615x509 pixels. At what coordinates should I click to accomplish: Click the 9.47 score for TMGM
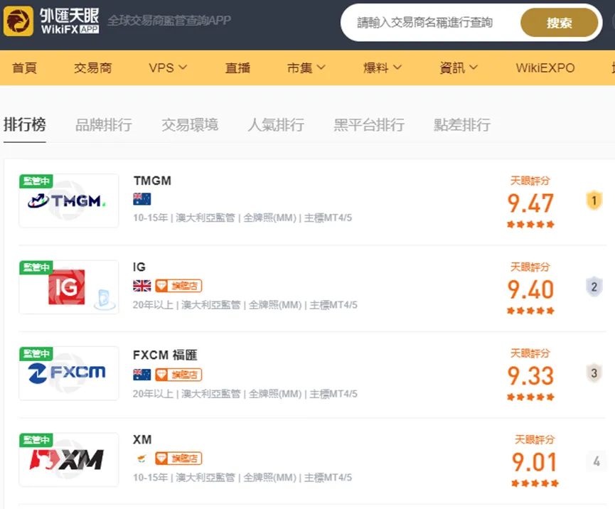coord(530,203)
